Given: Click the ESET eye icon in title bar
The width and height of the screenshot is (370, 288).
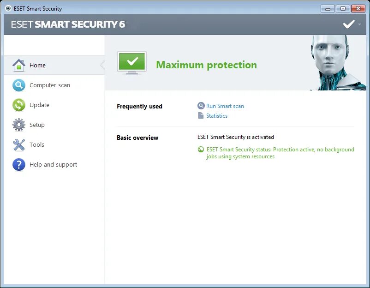Looking at the screenshot, I should 8,8.
